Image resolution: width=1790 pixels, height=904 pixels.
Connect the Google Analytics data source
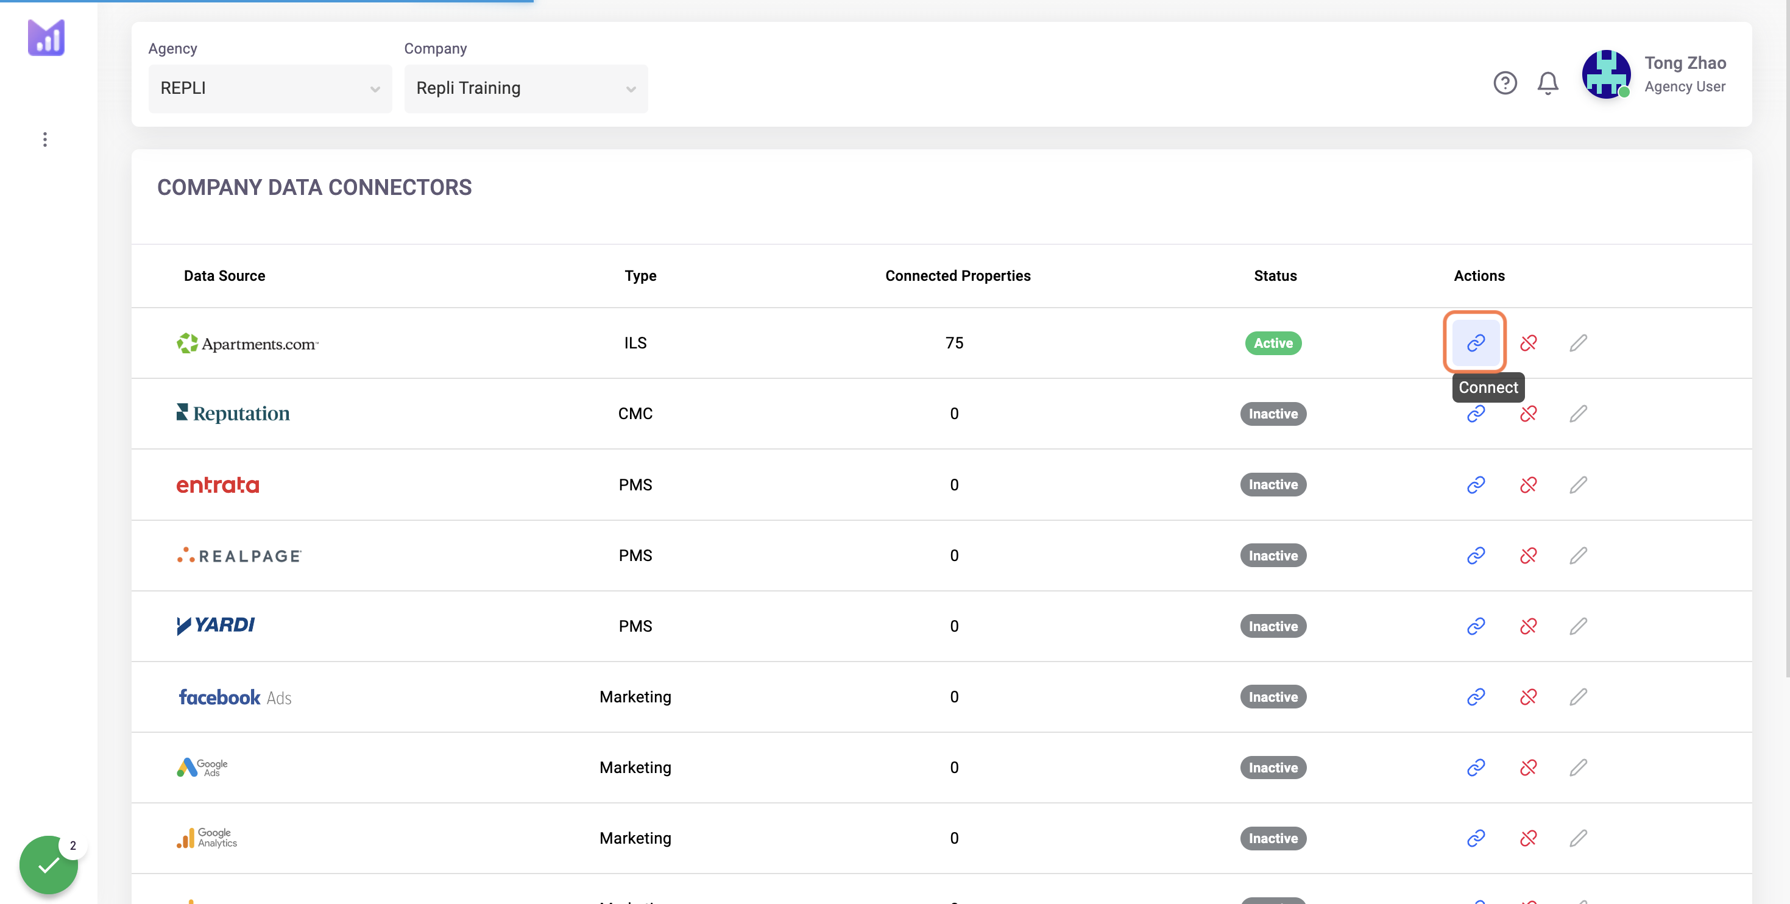pyautogui.click(x=1475, y=838)
